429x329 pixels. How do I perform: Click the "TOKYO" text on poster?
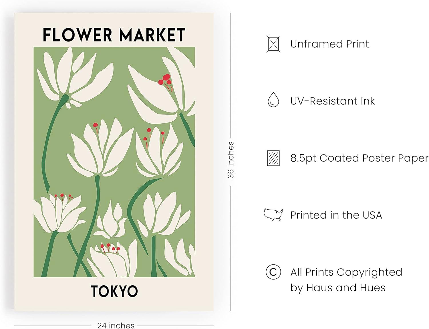point(114,291)
